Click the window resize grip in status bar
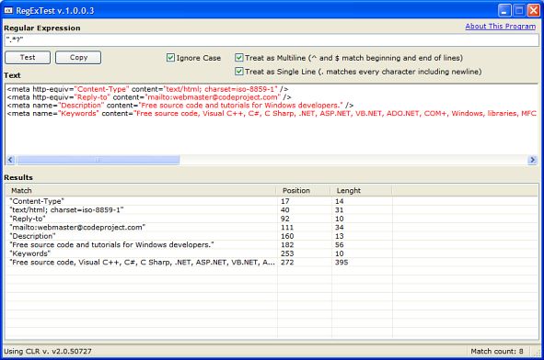 pyautogui.click(x=537, y=352)
